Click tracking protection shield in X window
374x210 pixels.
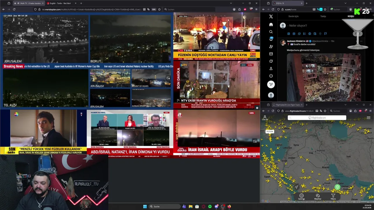(278, 9)
